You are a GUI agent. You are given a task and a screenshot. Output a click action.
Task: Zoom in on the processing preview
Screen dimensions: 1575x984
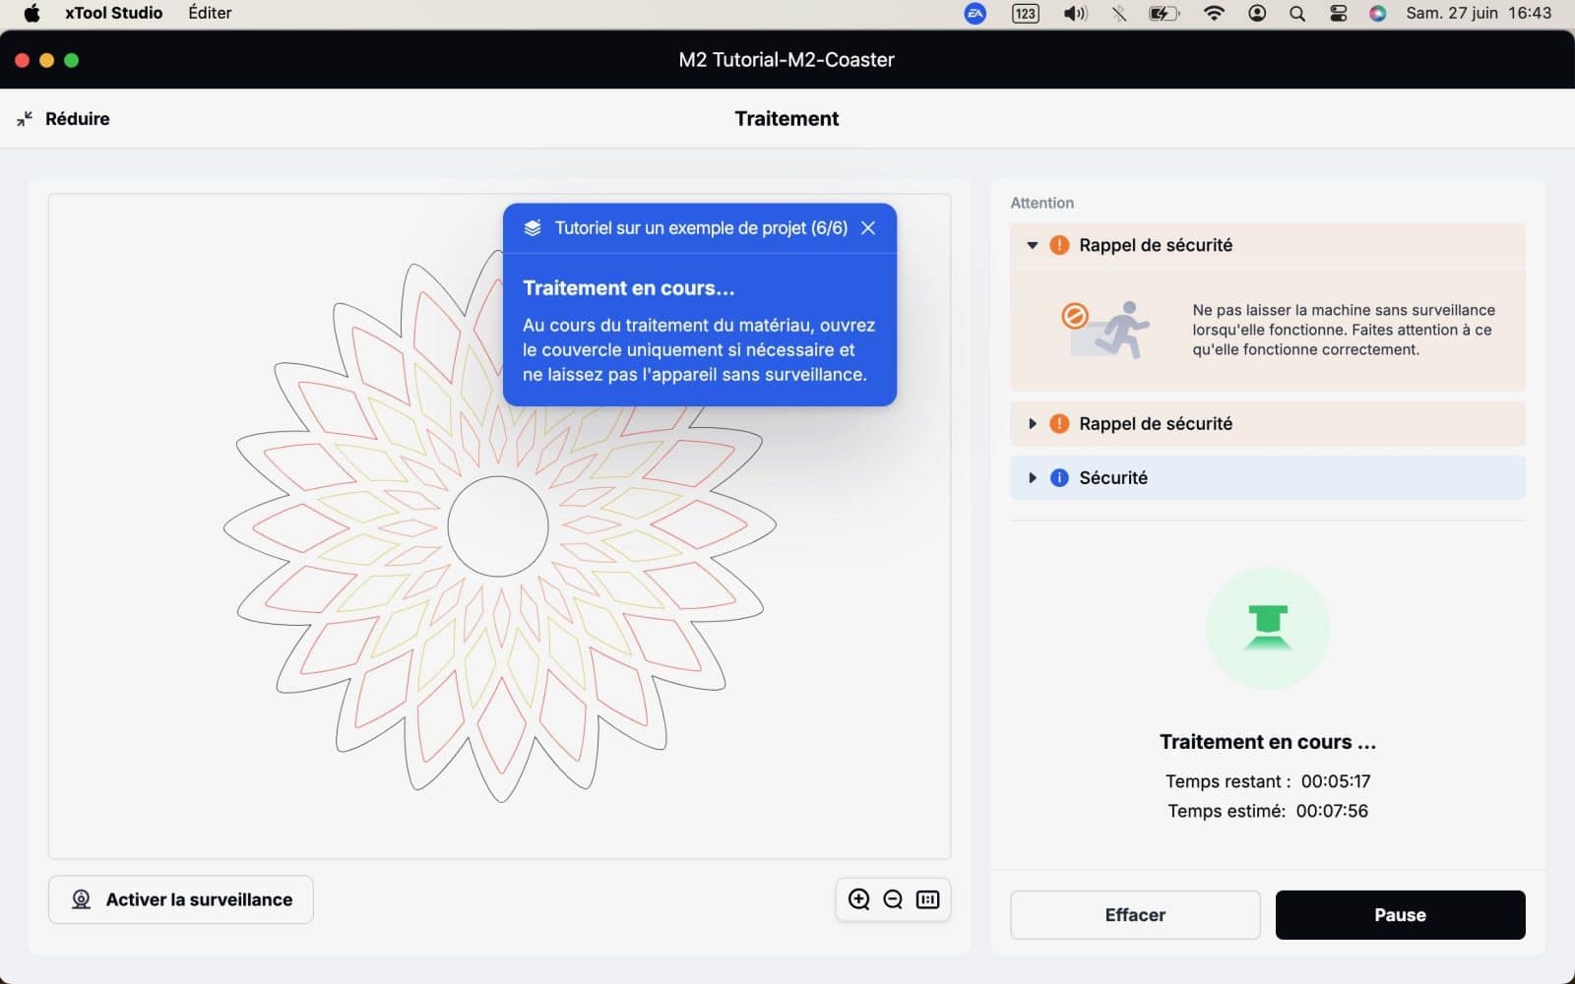pyautogui.click(x=859, y=899)
